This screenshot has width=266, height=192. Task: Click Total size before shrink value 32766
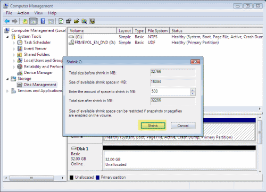click(173, 72)
